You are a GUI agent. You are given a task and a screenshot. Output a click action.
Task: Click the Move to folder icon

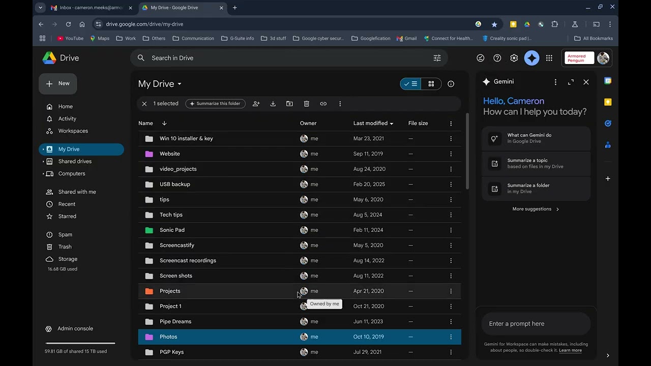pyautogui.click(x=289, y=104)
